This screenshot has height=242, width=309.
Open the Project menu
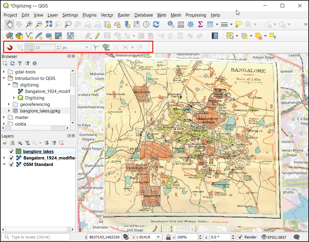(10, 15)
